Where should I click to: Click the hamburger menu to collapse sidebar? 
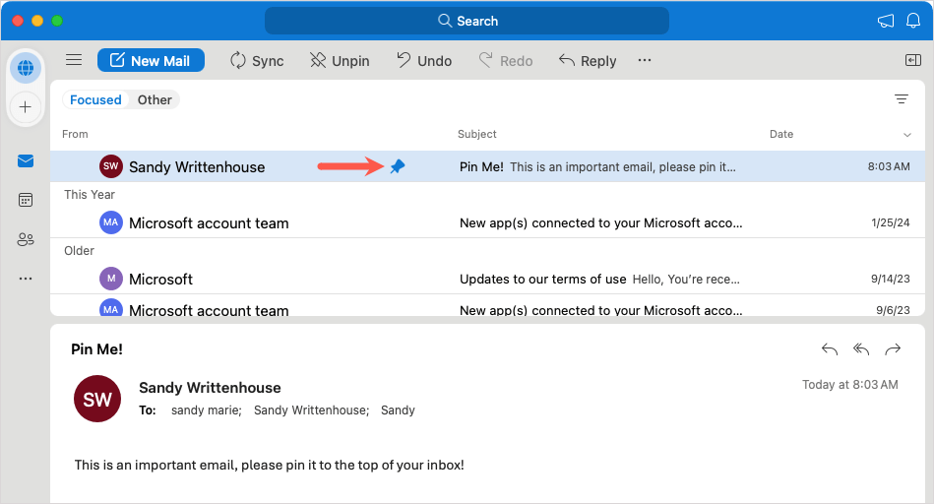[74, 60]
